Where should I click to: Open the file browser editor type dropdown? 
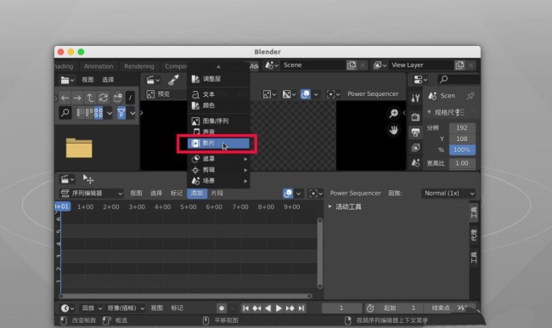pyautogui.click(x=67, y=80)
